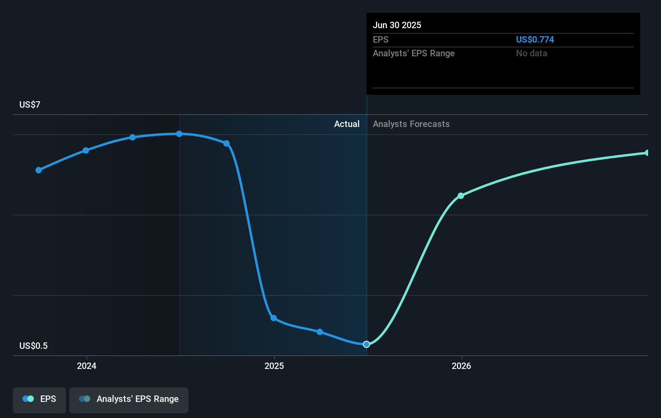Select the highlighted white data point on the chart
The image size is (661, 418).
(x=366, y=344)
